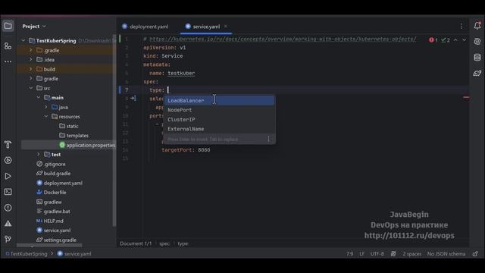Click the status bar inspection profile icon
This screenshot has height=273, width=485.
coord(393,254)
